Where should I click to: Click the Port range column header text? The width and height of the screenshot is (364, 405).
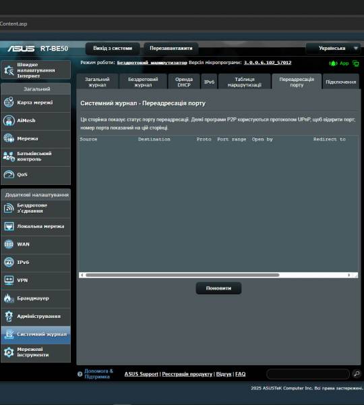point(232,139)
